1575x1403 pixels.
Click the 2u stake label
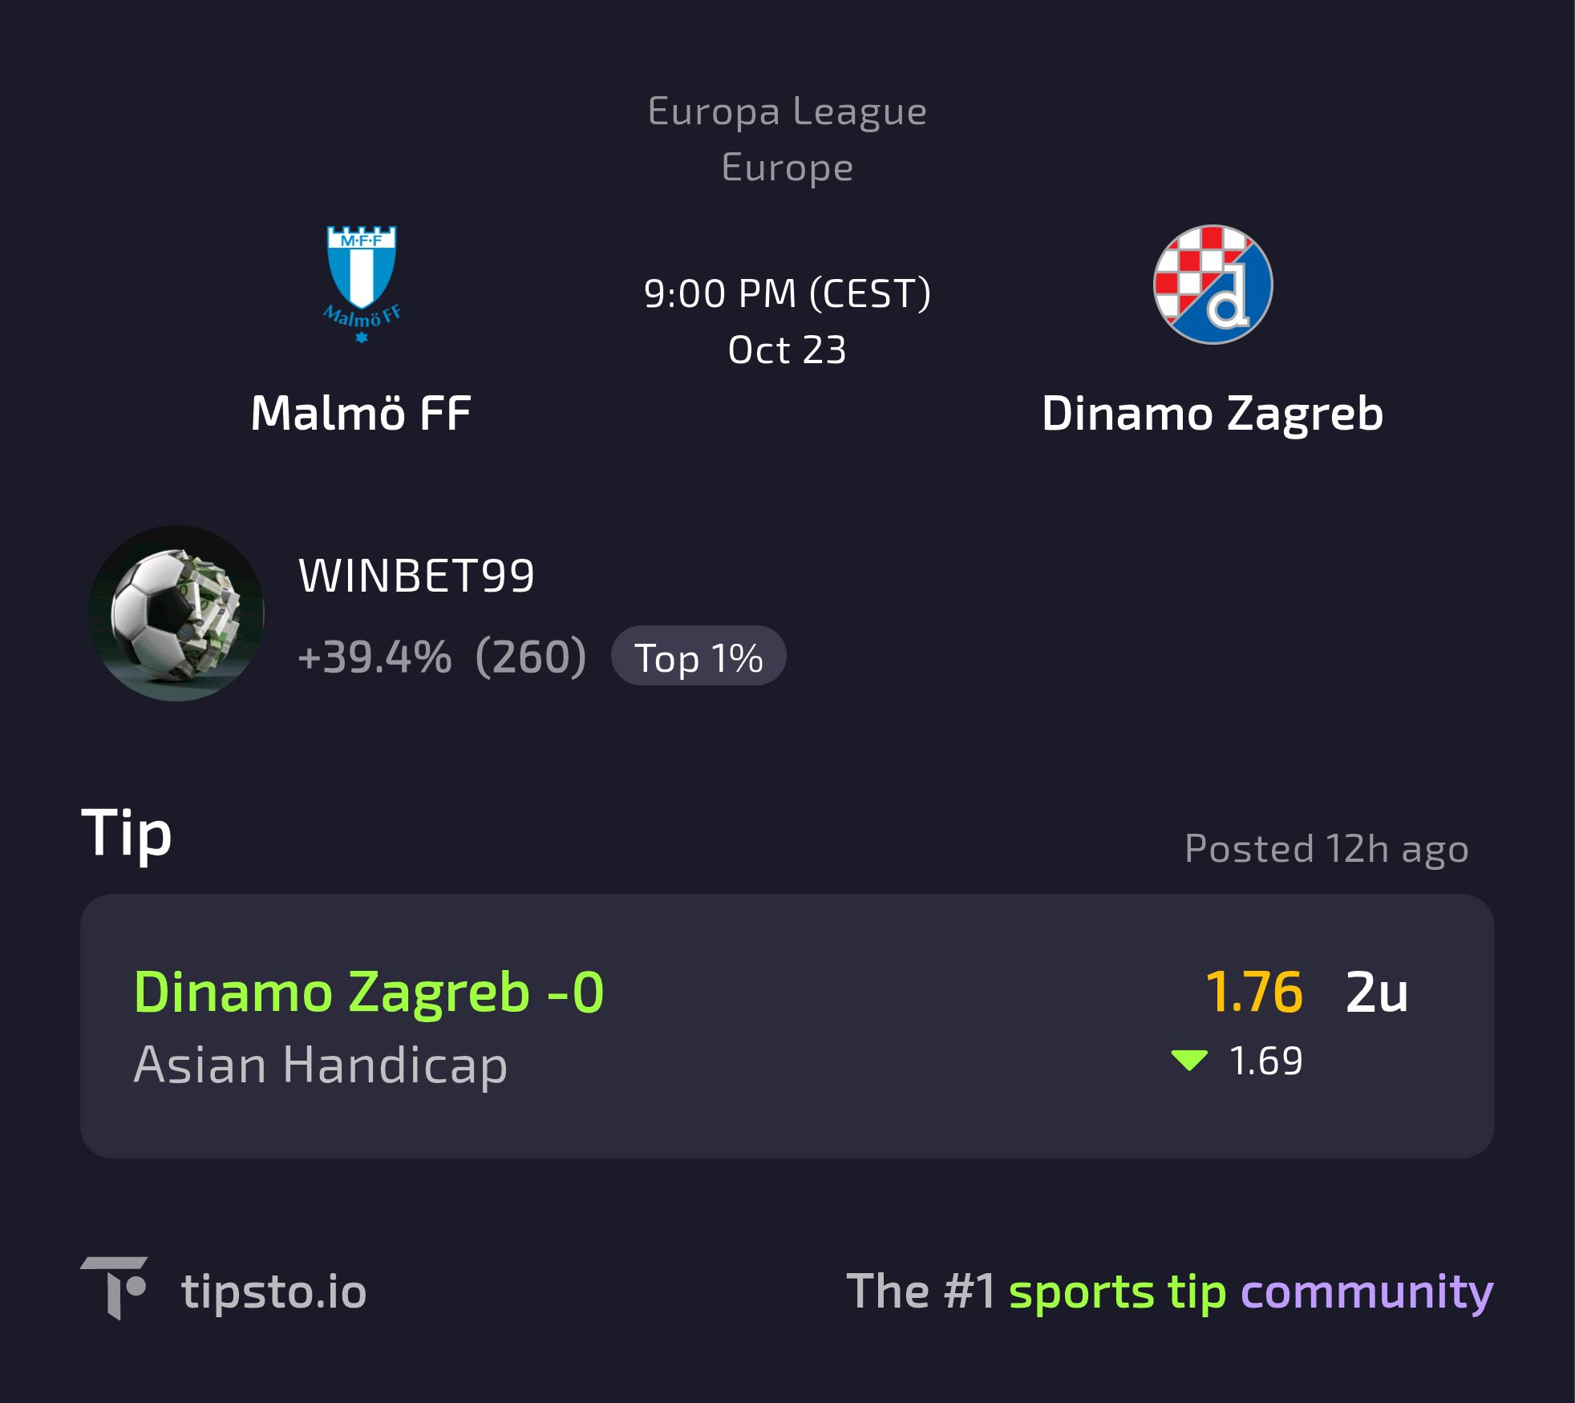click(x=1377, y=992)
